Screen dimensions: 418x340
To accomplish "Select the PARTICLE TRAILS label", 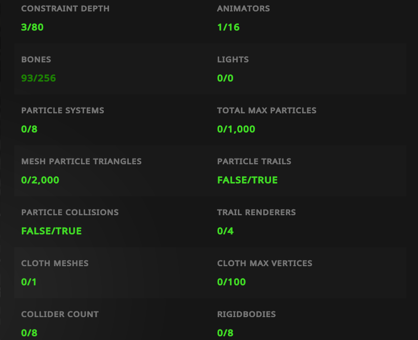I will point(254,162).
